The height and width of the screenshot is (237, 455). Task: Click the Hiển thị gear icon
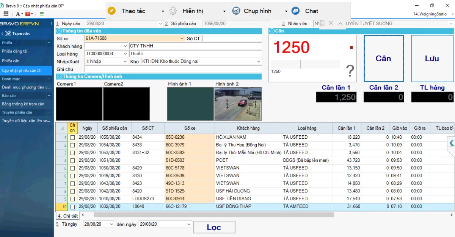tap(173, 11)
